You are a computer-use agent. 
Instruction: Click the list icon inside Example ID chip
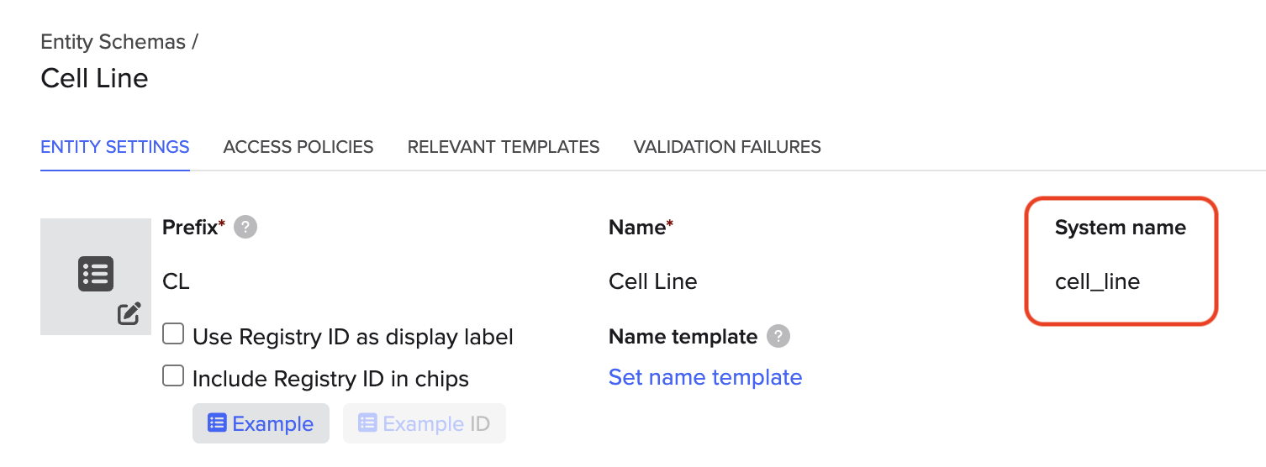coord(367,423)
